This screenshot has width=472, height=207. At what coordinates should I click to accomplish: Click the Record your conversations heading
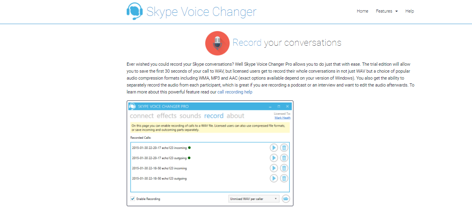[287, 43]
